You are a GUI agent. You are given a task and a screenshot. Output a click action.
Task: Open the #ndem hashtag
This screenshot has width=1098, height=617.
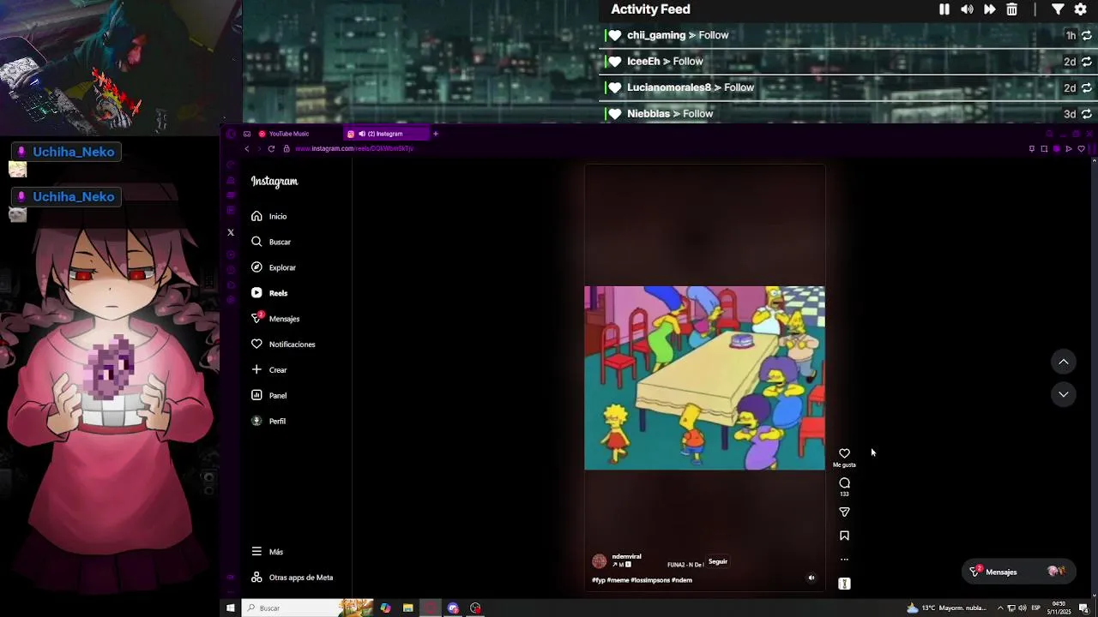(681, 580)
